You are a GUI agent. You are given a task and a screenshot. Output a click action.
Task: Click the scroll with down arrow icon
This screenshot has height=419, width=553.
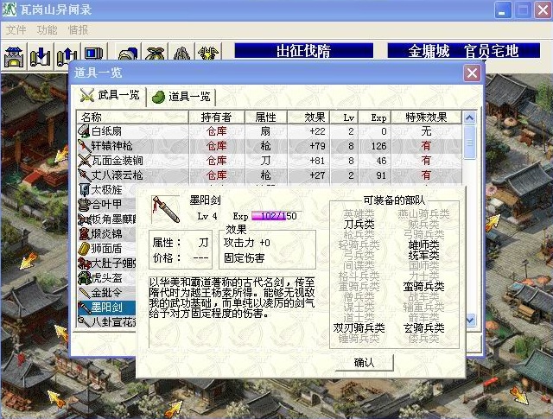[x=40, y=56]
